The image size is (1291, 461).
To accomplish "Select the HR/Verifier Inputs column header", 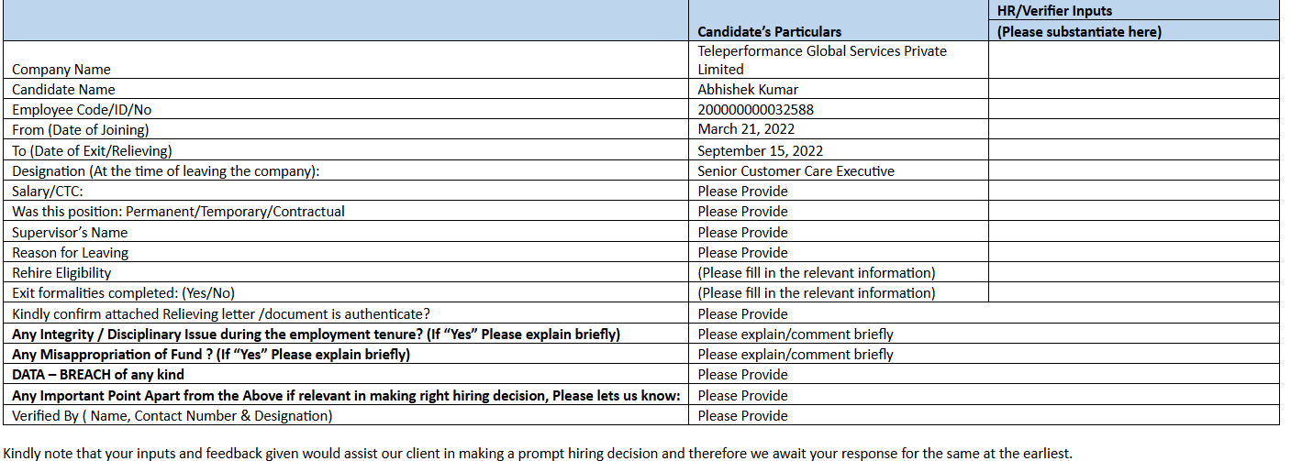I will coord(1079,21).
